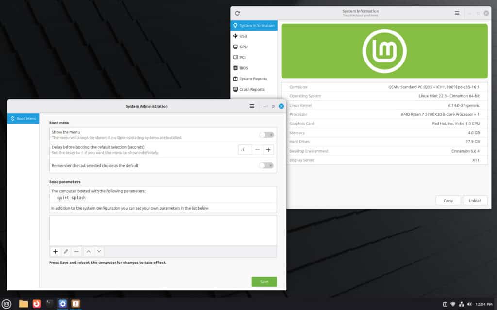This screenshot has height=310, width=497.
Task: Open the USB section in the sidebar
Action: [x=242, y=36]
